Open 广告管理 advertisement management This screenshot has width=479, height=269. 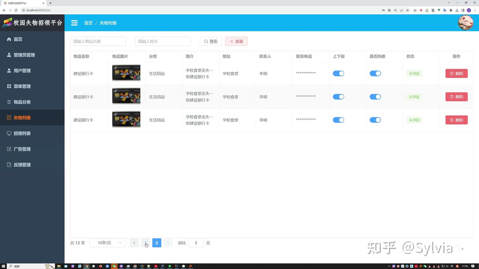[22, 149]
